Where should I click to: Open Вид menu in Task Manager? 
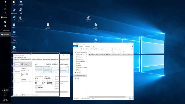(x=25, y=57)
